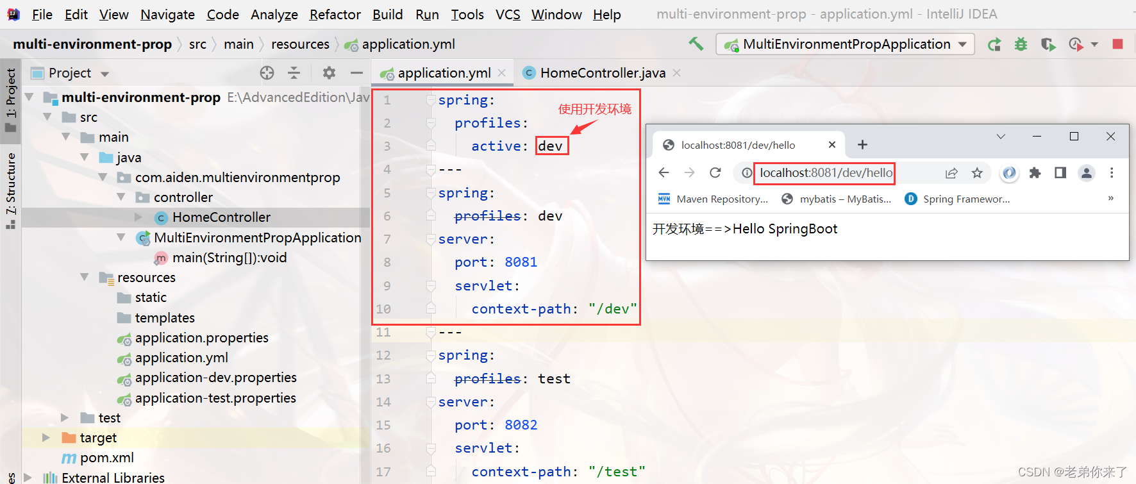Select application.properties file

point(201,337)
